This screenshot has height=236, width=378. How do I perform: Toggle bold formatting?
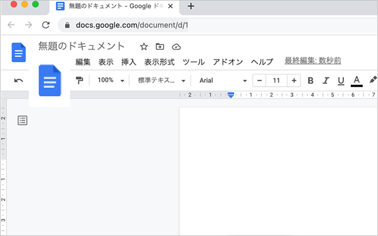tap(310, 80)
